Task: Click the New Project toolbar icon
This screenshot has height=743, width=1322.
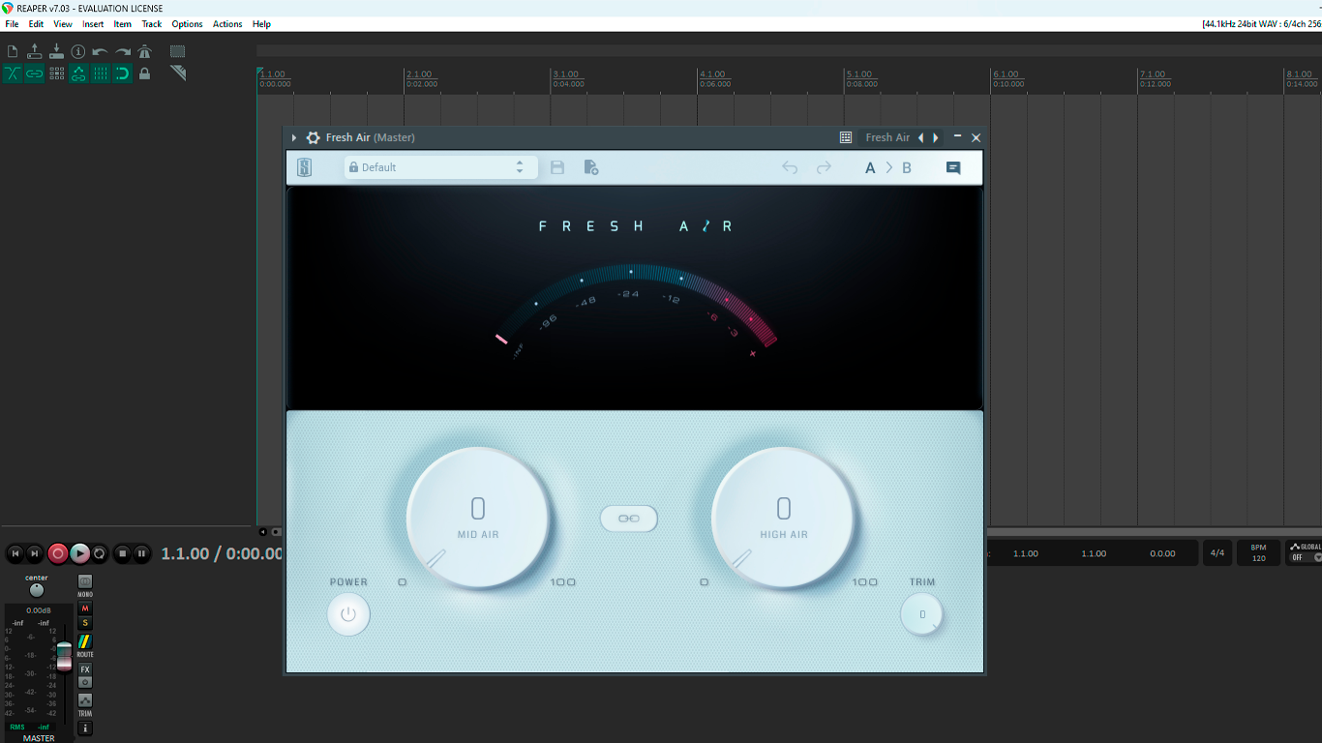Action: coord(13,51)
